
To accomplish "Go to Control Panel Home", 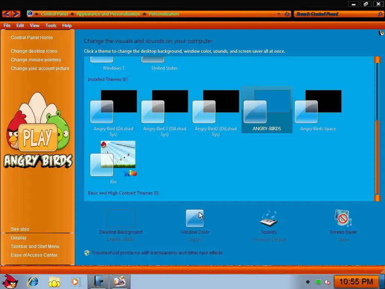I will coord(32,37).
